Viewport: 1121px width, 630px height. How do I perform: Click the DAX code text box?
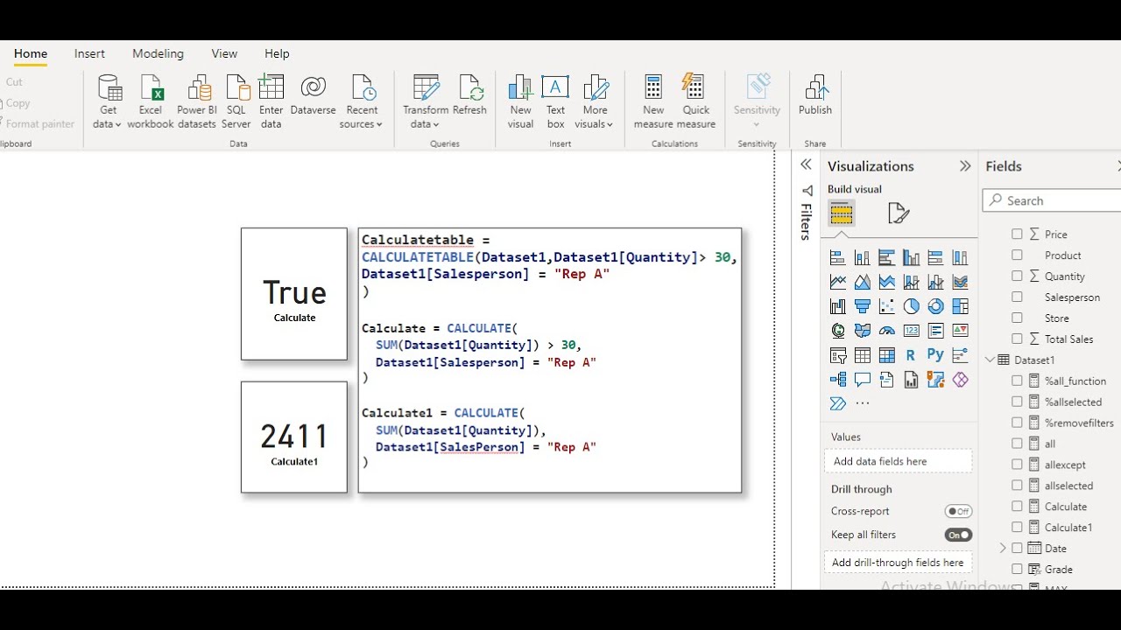[x=550, y=360]
